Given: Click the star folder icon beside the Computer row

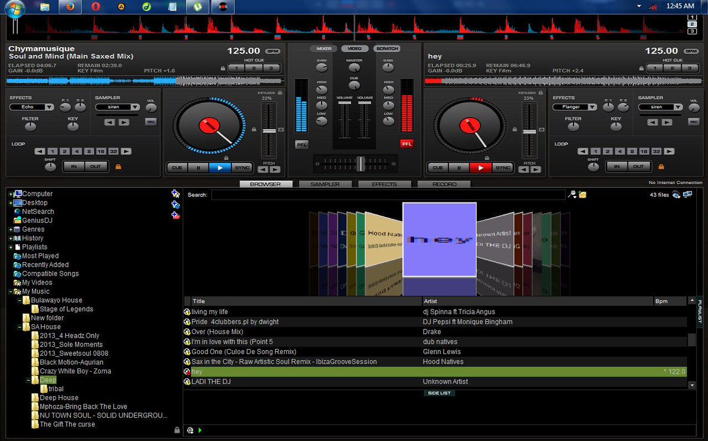Looking at the screenshot, I should click(175, 193).
